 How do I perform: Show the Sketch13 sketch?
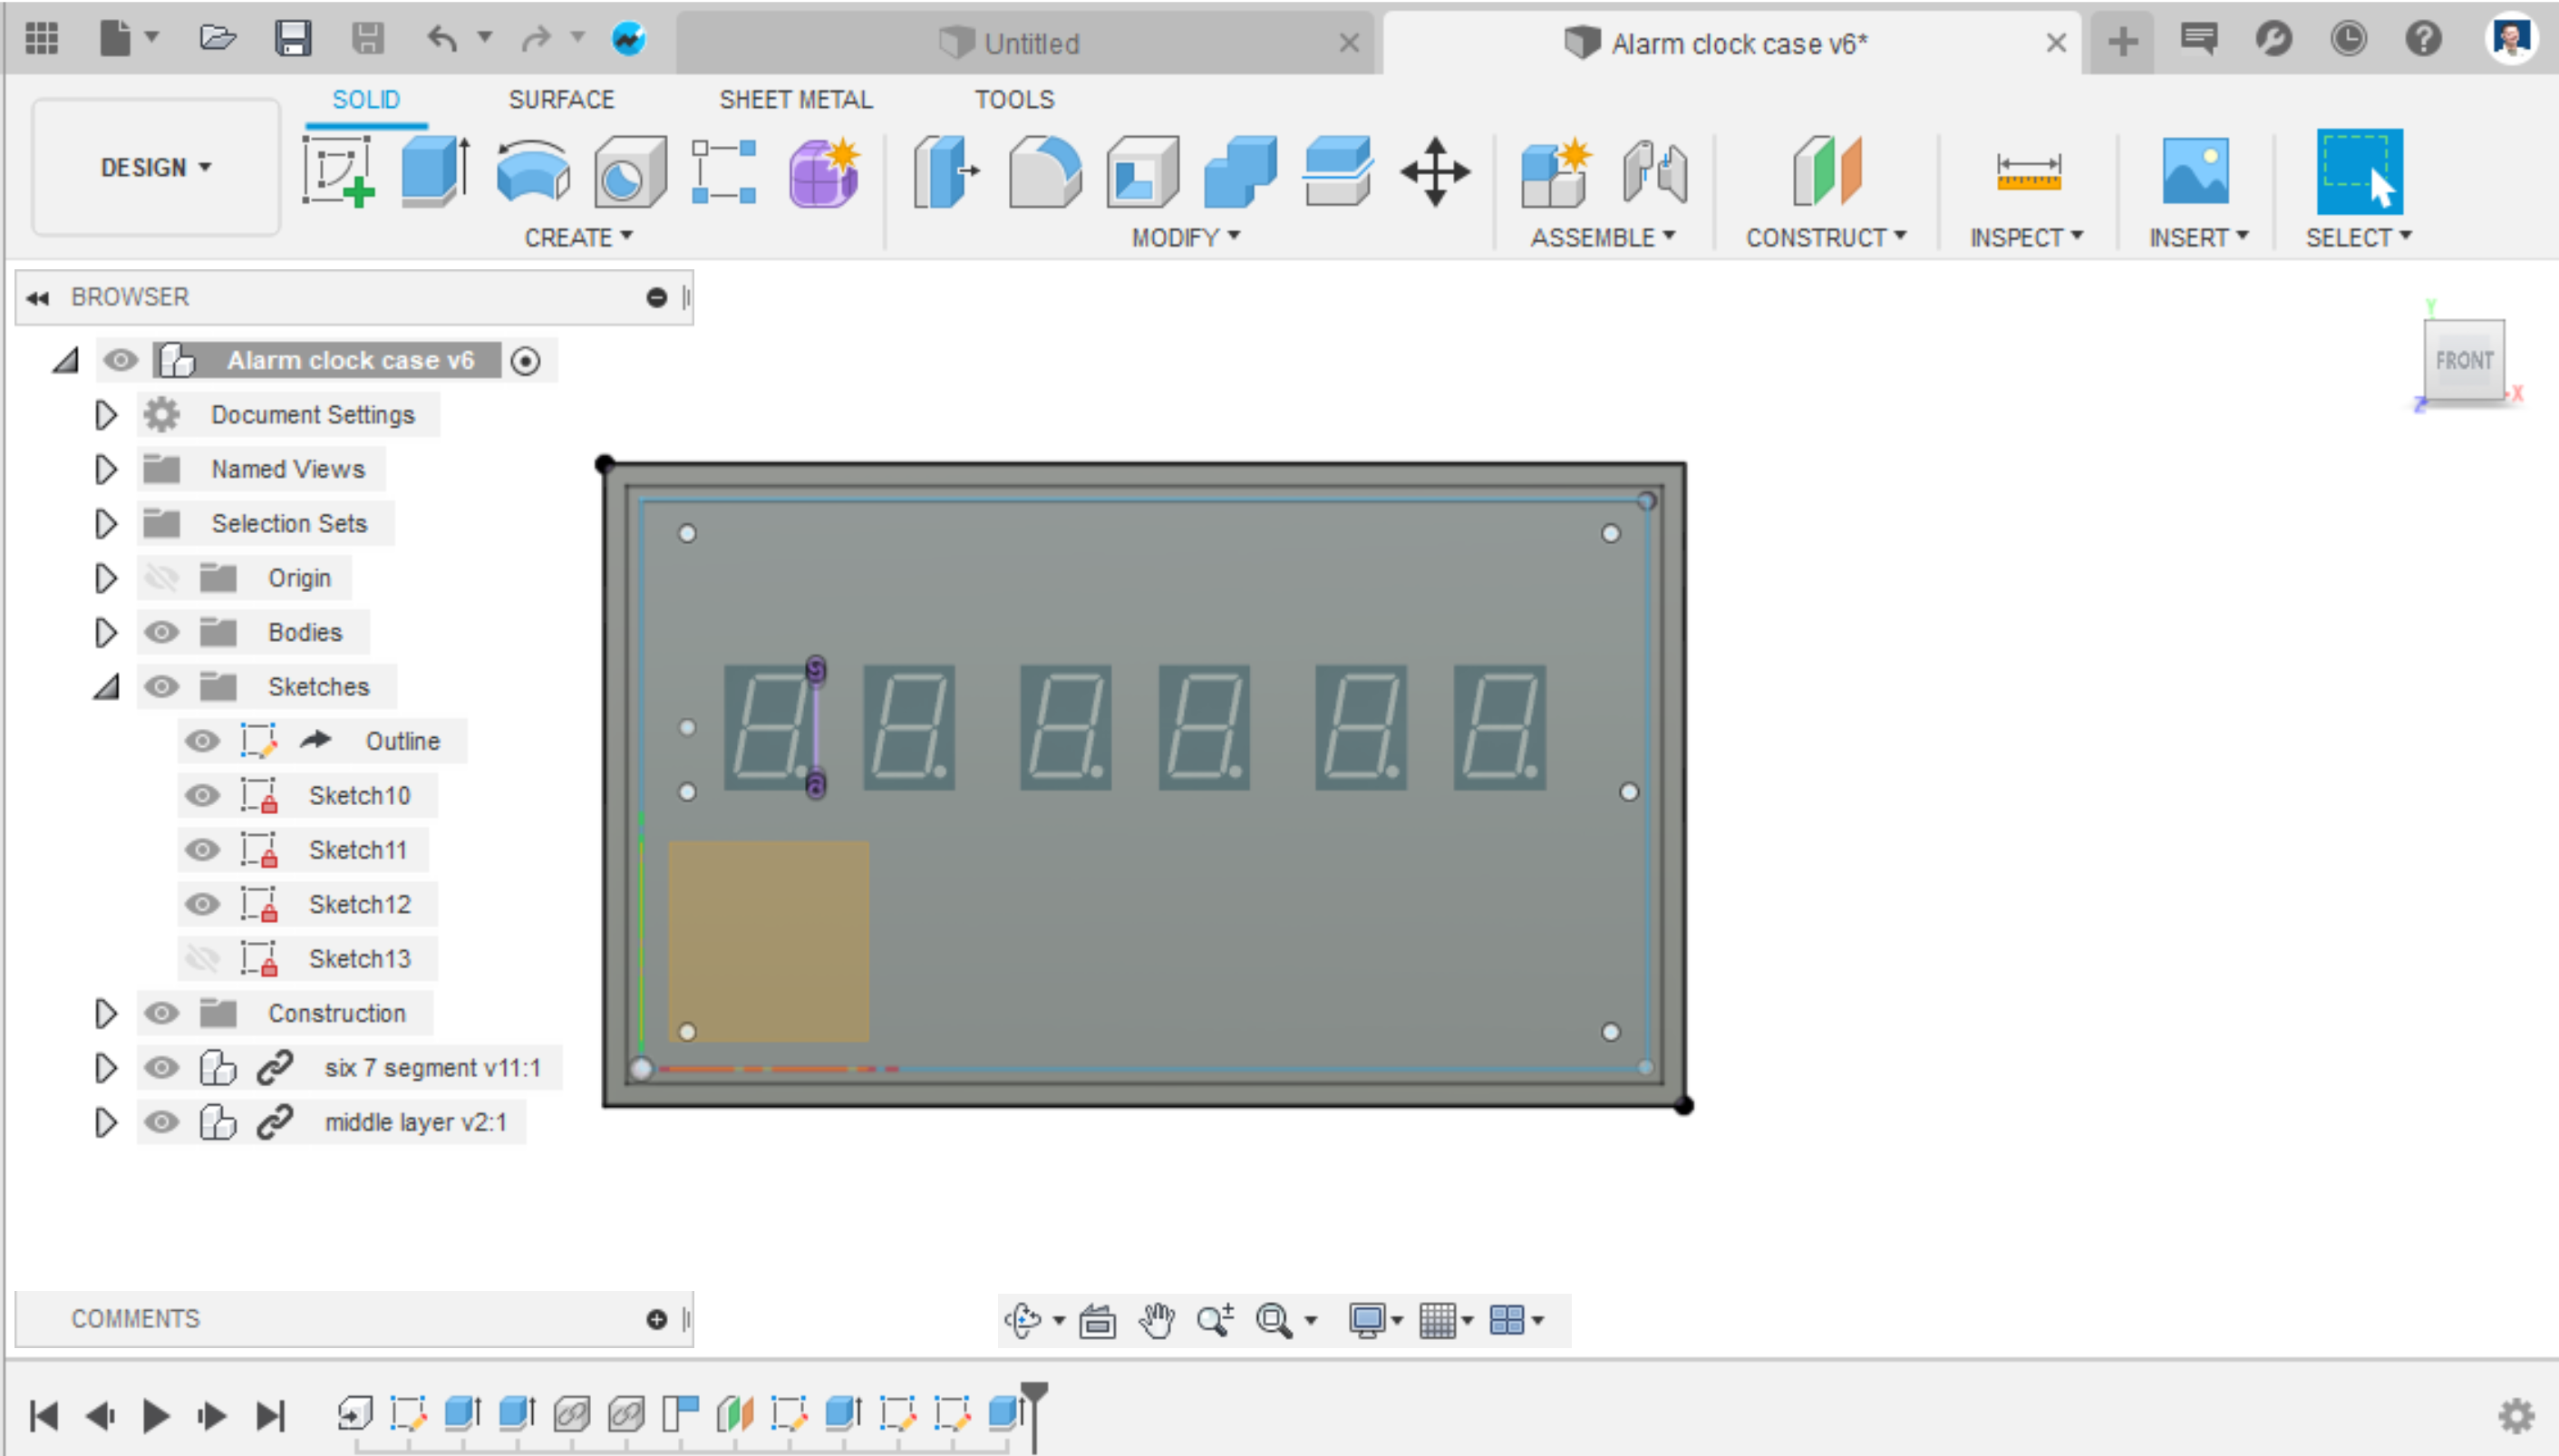tap(204, 958)
